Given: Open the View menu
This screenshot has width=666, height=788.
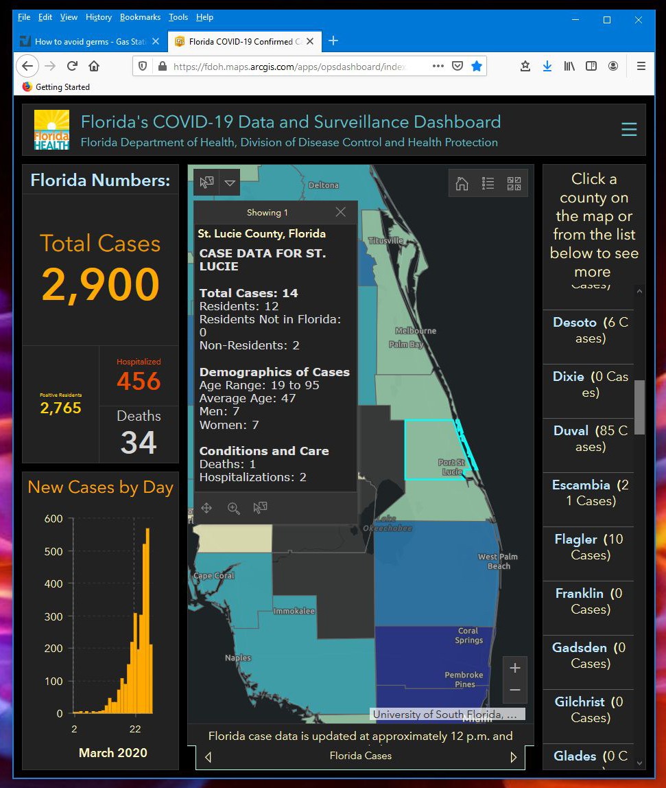Looking at the screenshot, I should 69,17.
